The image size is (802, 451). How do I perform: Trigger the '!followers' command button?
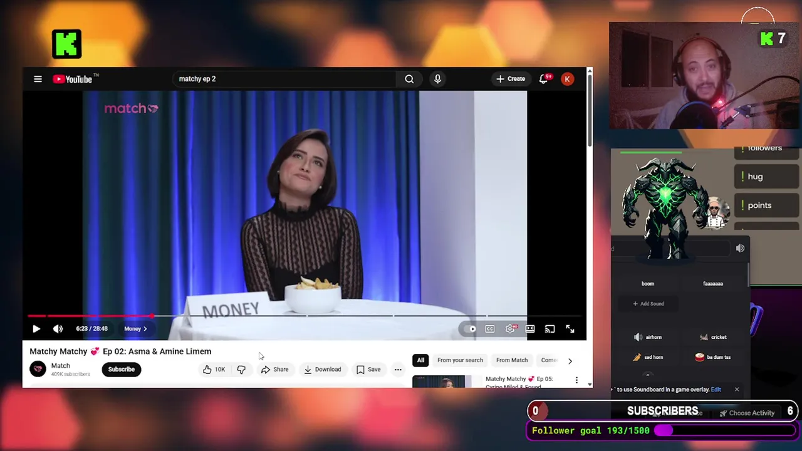coord(768,150)
